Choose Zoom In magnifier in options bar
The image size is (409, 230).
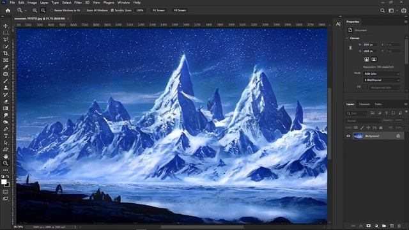(35, 10)
